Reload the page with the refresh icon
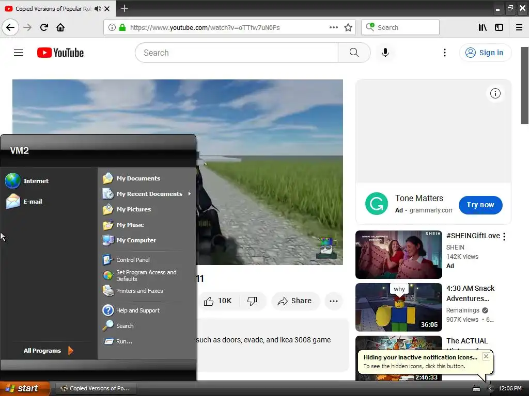Image resolution: width=529 pixels, height=396 pixels. pyautogui.click(x=44, y=27)
